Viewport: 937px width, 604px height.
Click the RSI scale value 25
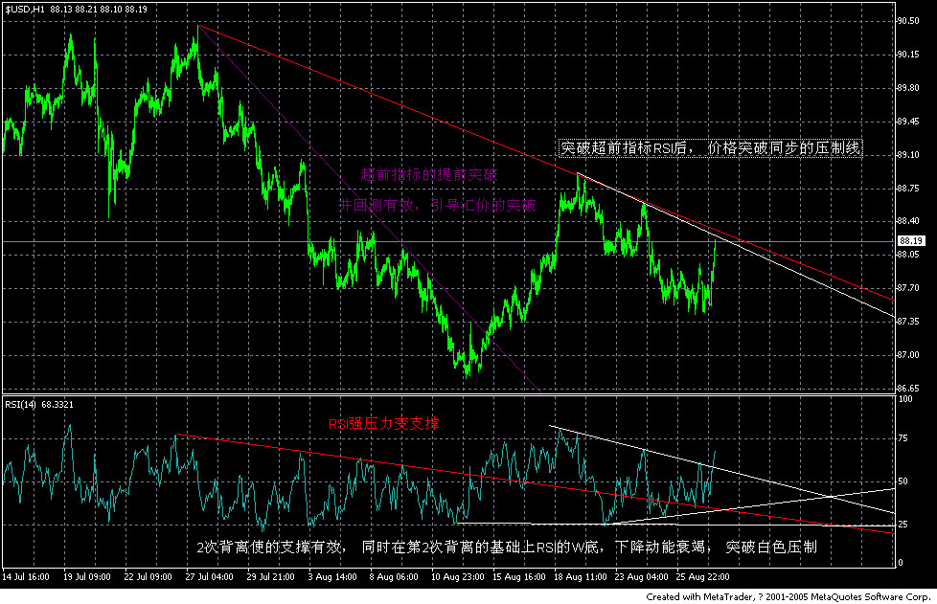[x=903, y=525]
